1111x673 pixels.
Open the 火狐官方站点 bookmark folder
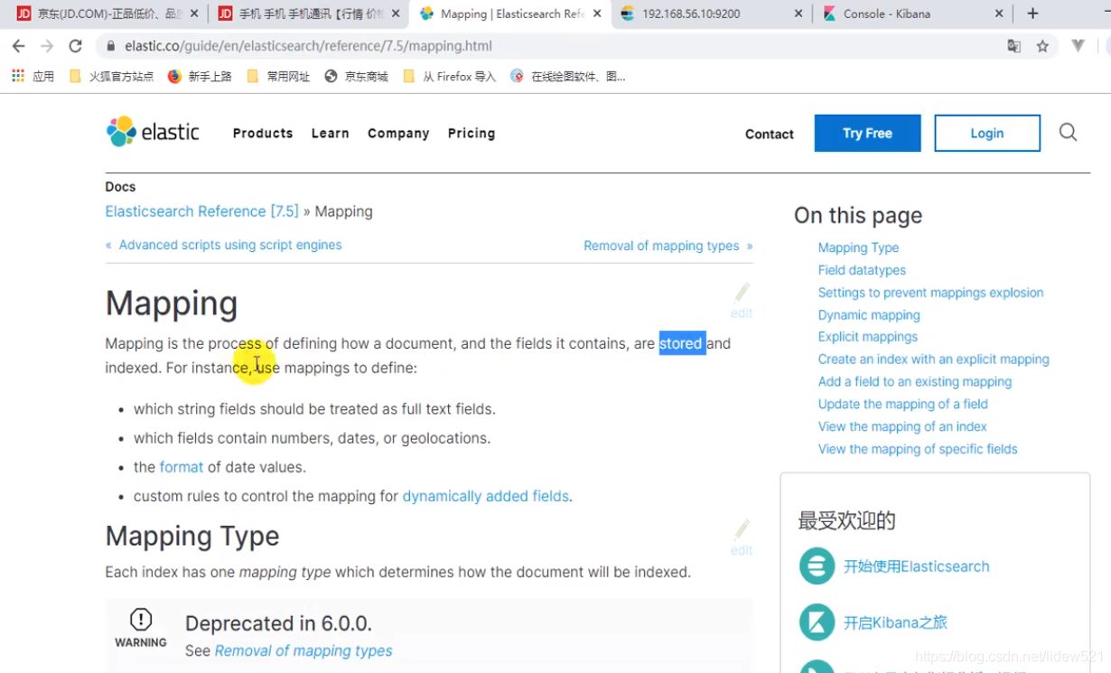(111, 77)
